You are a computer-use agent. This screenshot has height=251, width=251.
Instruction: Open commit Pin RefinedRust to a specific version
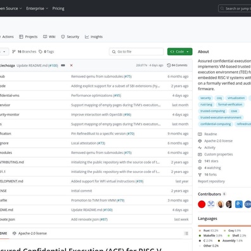point(103,134)
